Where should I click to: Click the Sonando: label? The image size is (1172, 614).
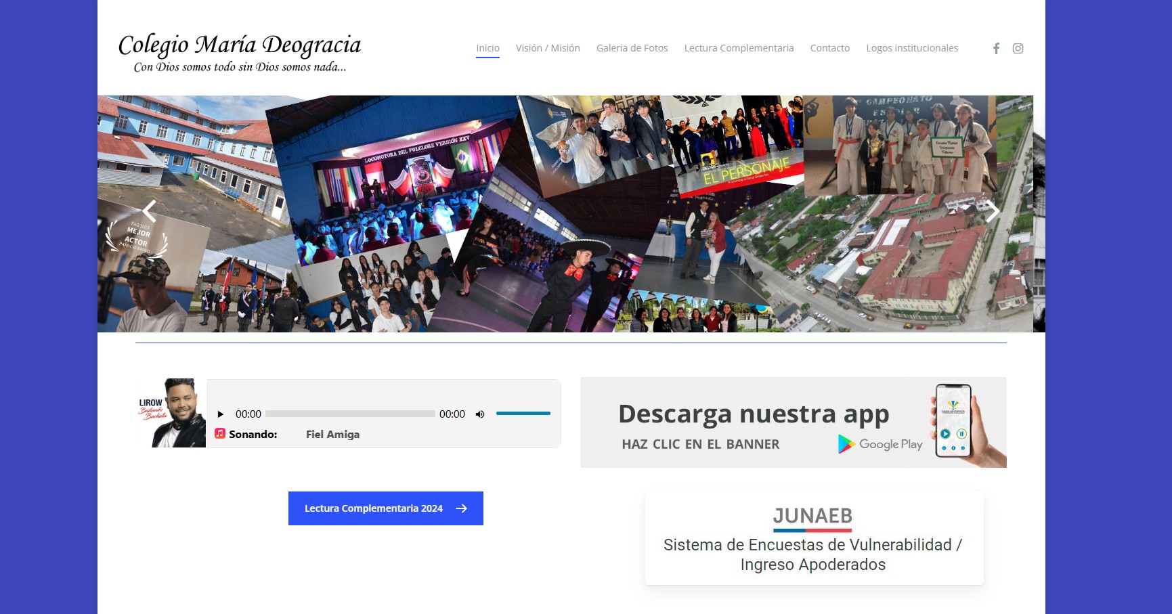click(x=253, y=435)
